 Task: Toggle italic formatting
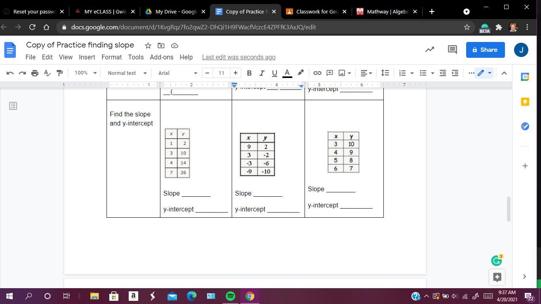262,73
